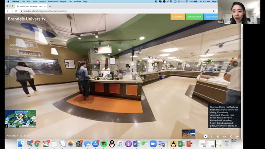
Task: Open the People menu
Action: coord(63,1)
